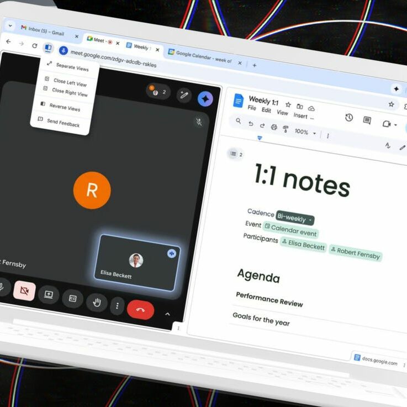The image size is (407, 407).
Task: Expand the chevron next to leave call
Action: coord(167,314)
